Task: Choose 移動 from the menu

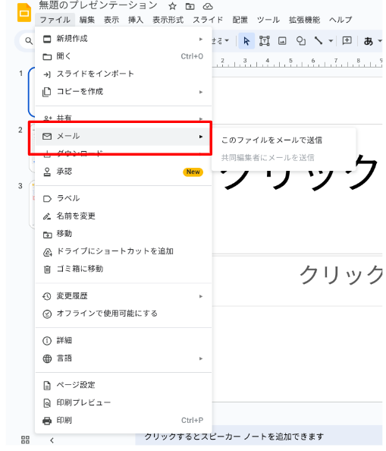Action: pos(123,234)
